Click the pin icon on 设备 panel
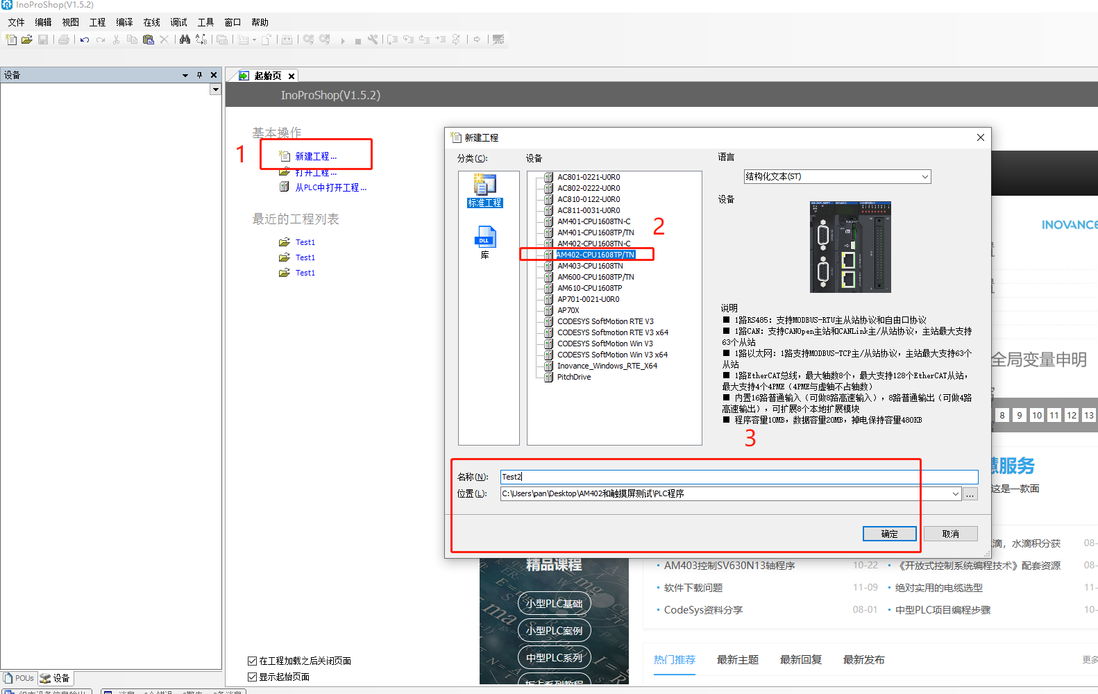1098x694 pixels. (199, 75)
